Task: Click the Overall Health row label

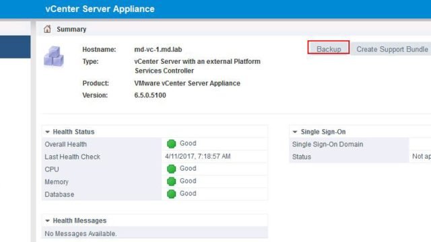Action: pyautogui.click(x=65, y=145)
